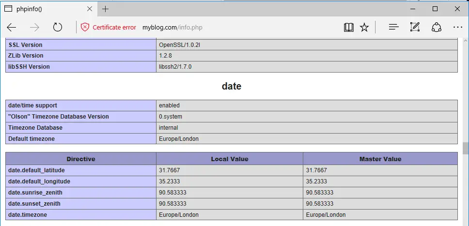This screenshot has width=469, height=226.
Task: Click the 'Timezone Database' label
Action: (x=35, y=128)
